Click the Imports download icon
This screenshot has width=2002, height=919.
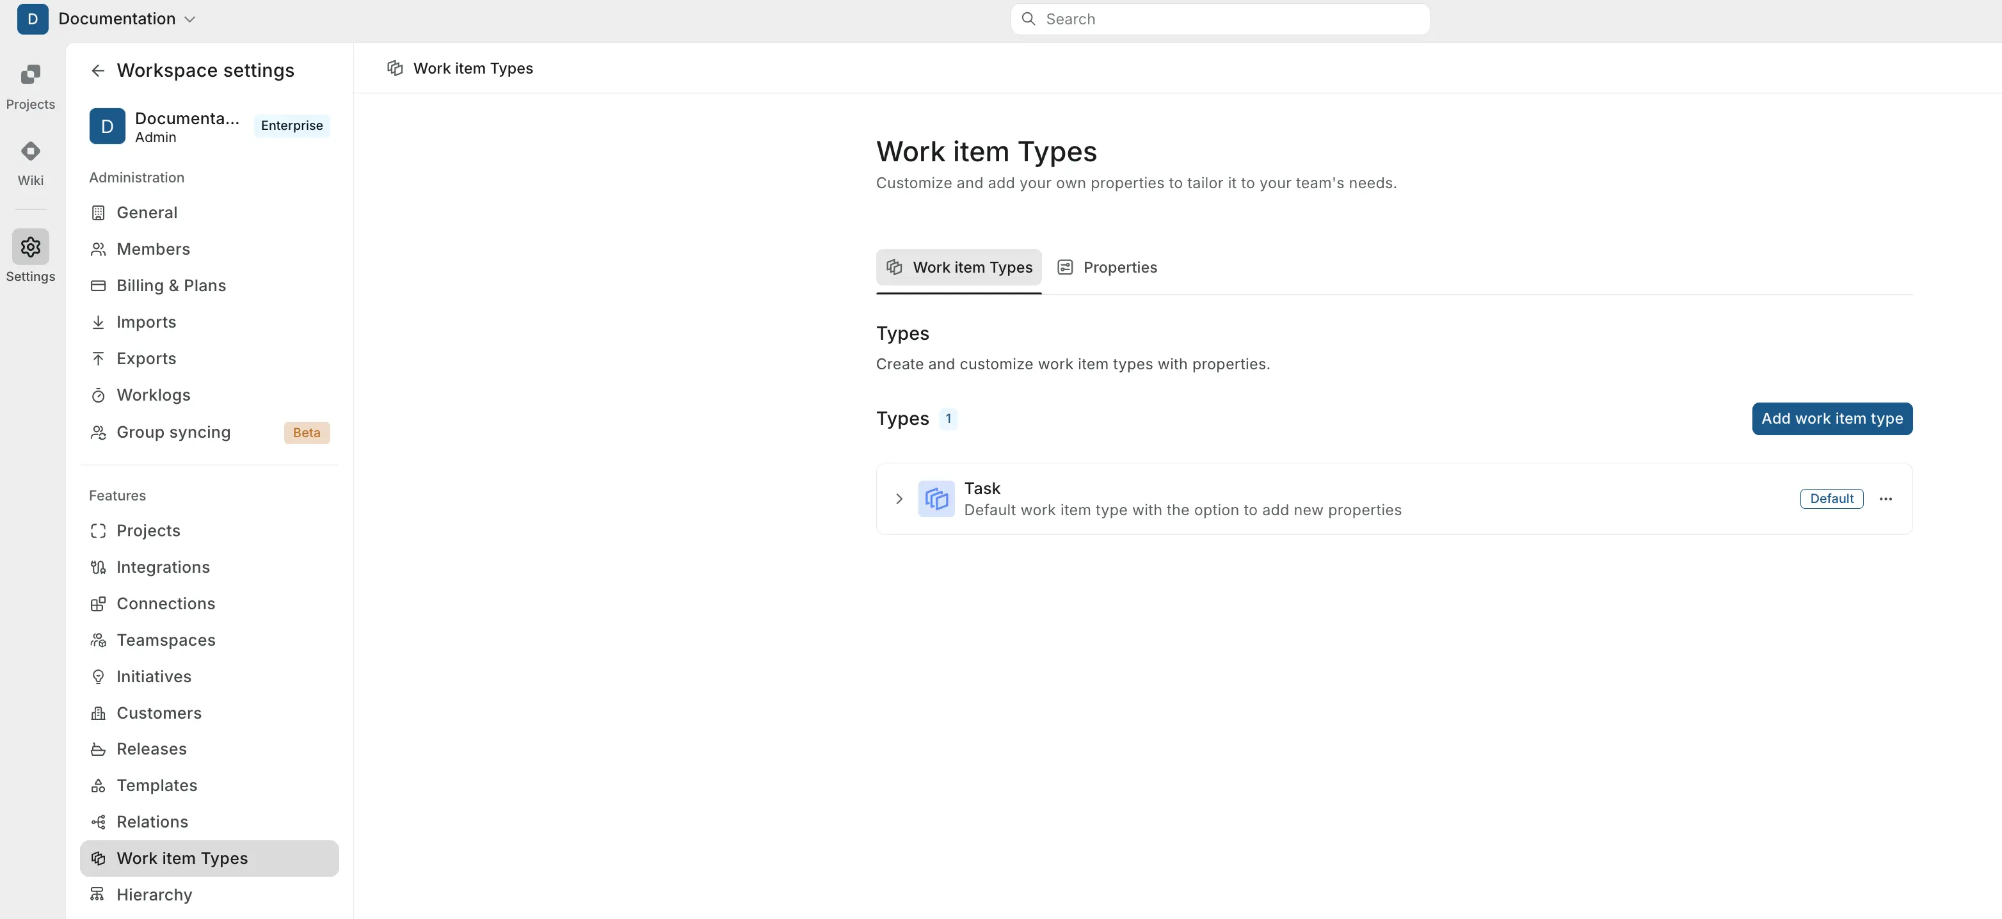98,322
